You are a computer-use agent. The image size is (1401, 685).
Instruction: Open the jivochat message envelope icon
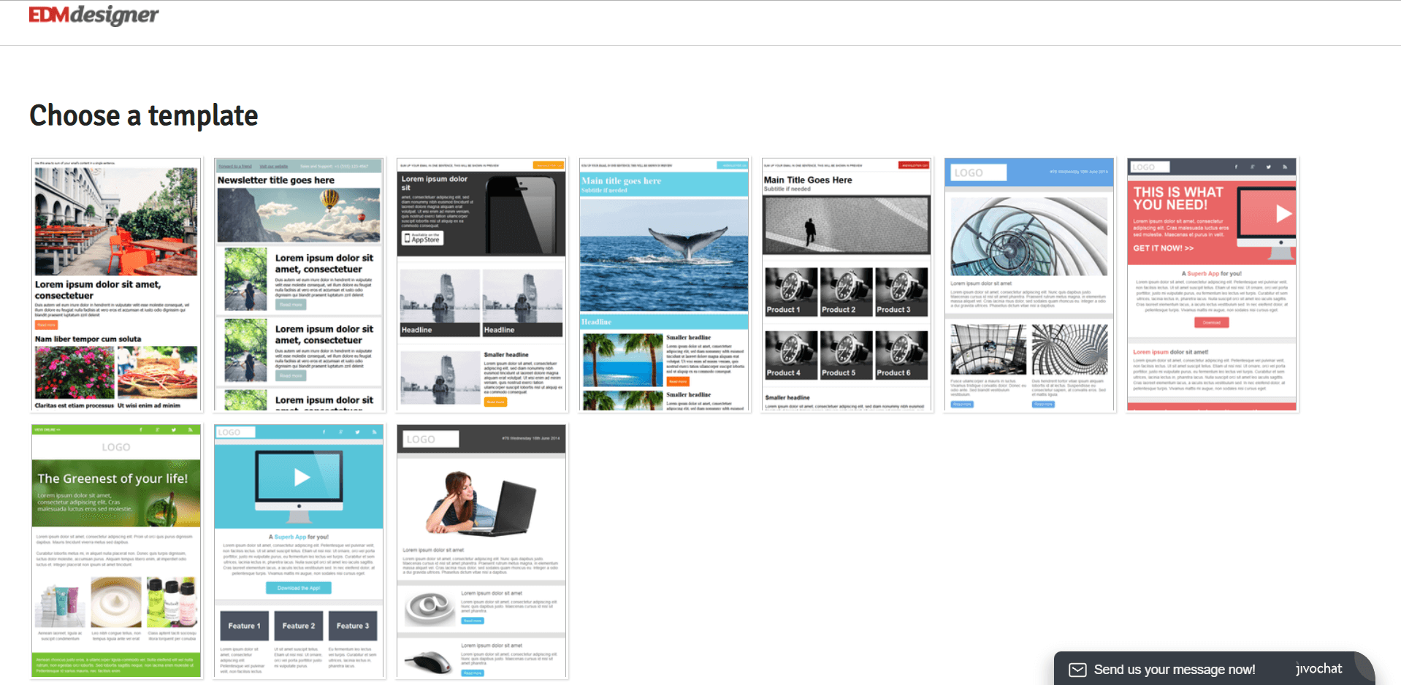pyautogui.click(x=1077, y=670)
